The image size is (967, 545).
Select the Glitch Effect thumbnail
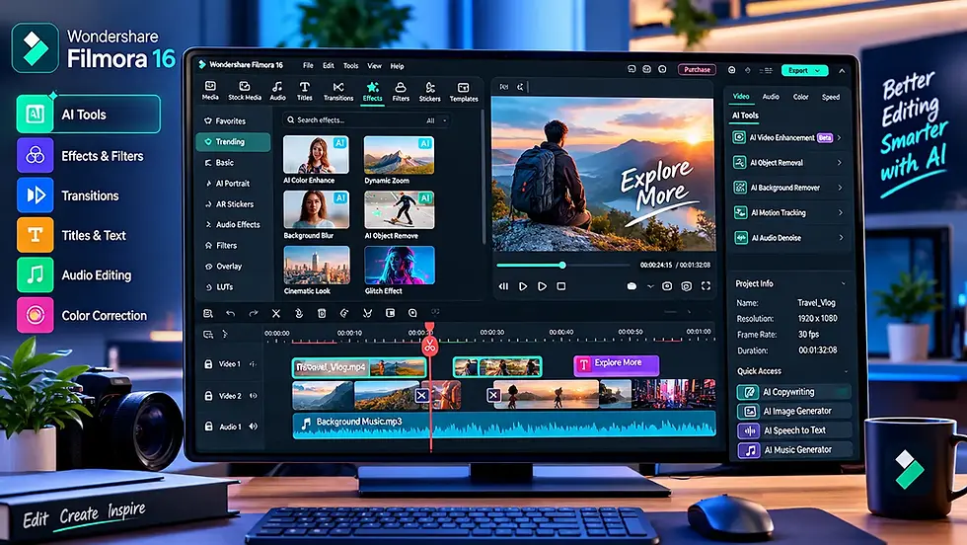399,266
